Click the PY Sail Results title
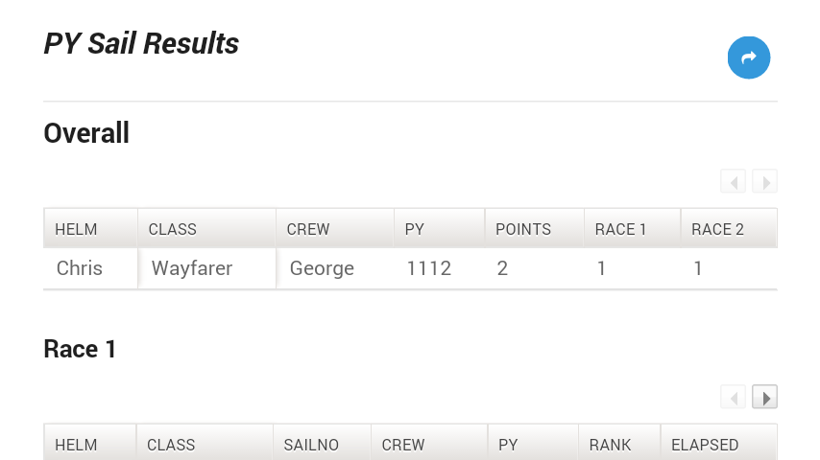Screen dimensions: 820x460 pos(142,44)
